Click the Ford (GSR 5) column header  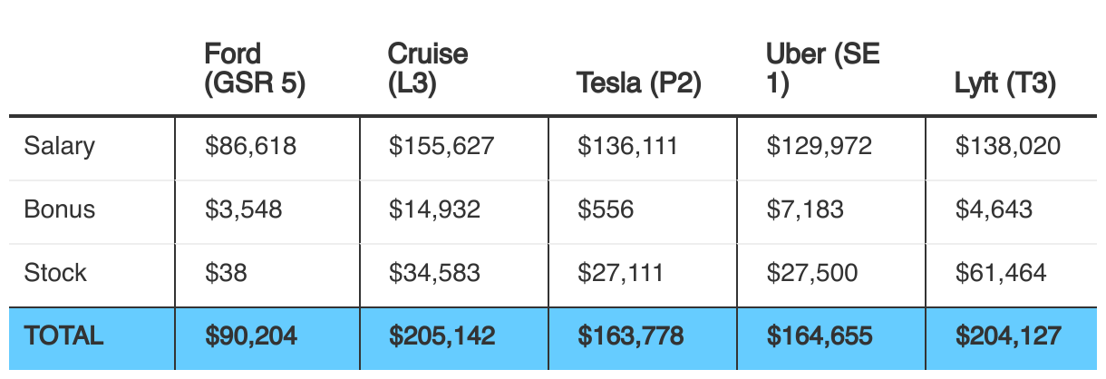click(255, 69)
